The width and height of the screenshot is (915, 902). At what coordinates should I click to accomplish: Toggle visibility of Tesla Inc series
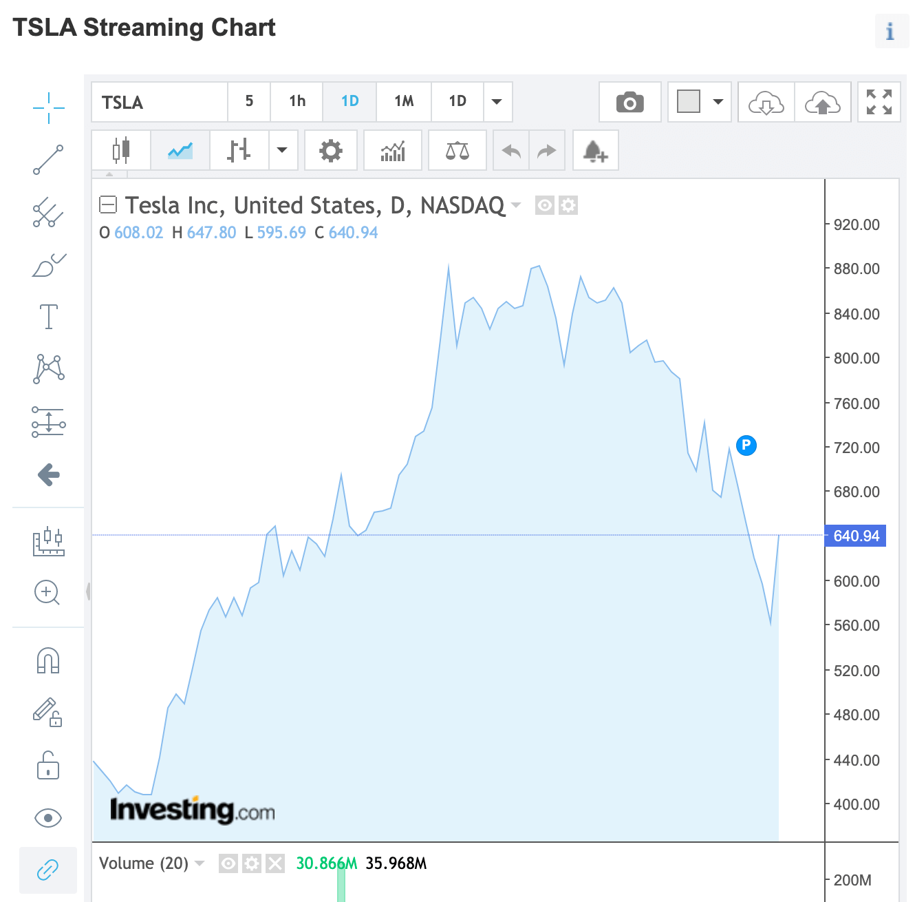(x=545, y=205)
